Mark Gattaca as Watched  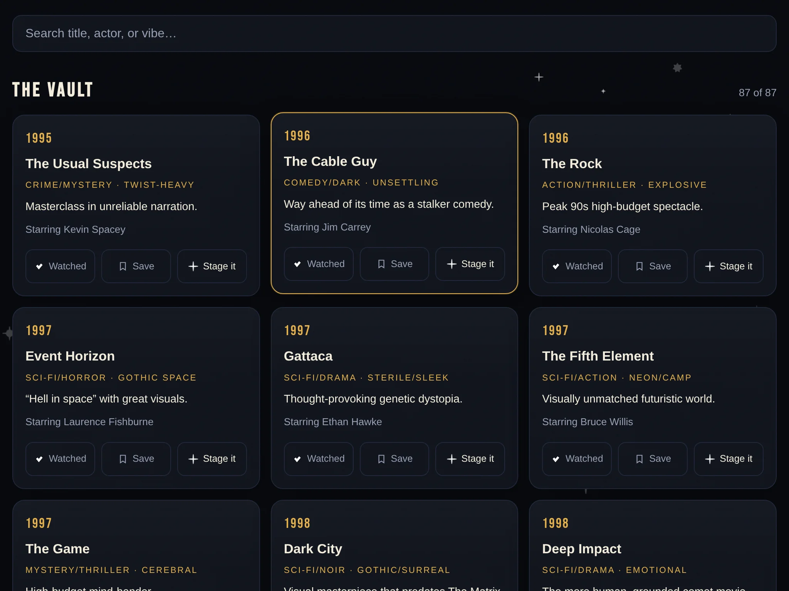[319, 459]
